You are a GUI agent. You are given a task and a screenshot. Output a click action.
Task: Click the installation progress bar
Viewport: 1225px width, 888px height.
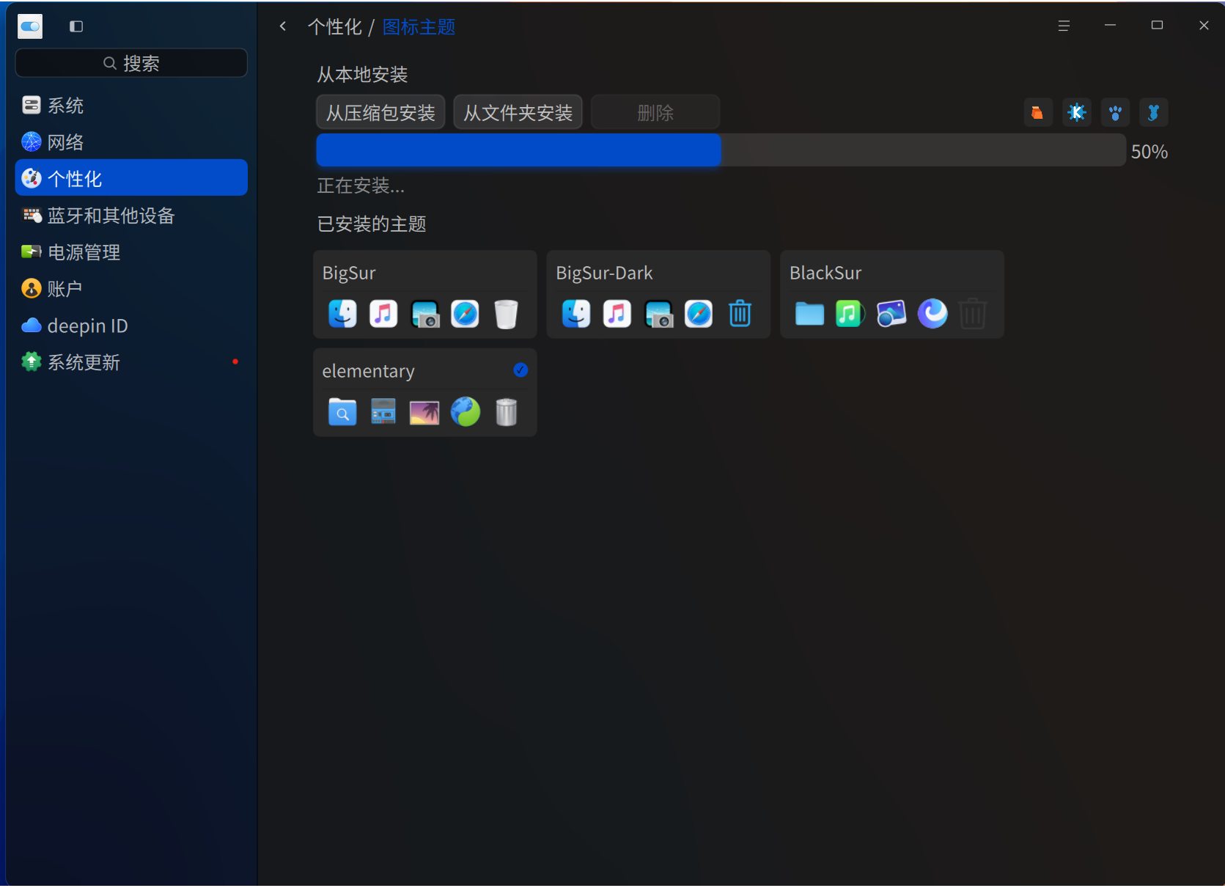pos(721,150)
